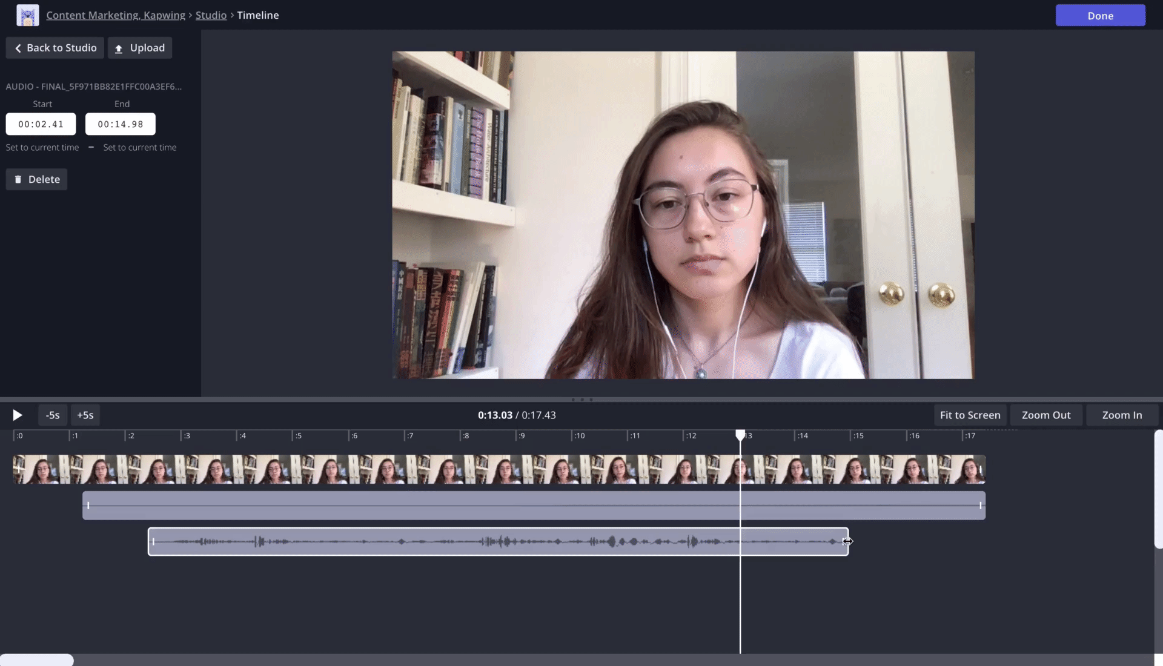Screen dimensions: 1163x666
Task: Click the play button icon
Action: [18, 415]
